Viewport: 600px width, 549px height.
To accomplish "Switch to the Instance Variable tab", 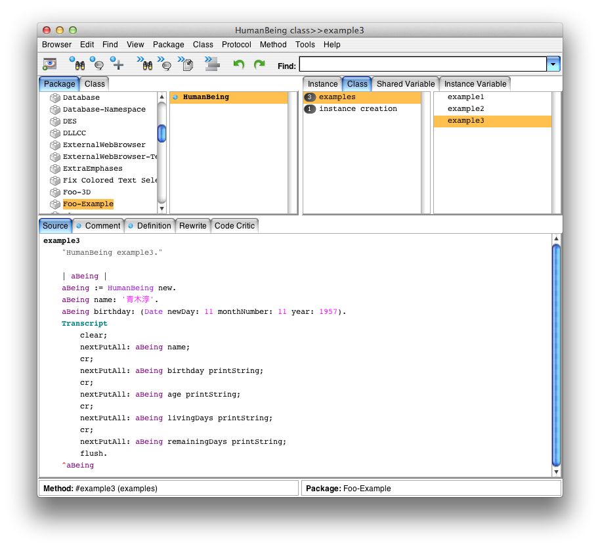I will (x=475, y=84).
